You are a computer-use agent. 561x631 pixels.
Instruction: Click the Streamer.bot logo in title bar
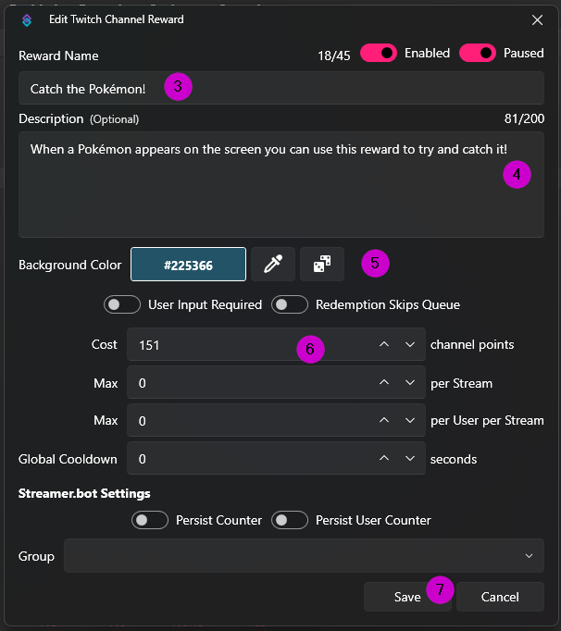point(27,19)
